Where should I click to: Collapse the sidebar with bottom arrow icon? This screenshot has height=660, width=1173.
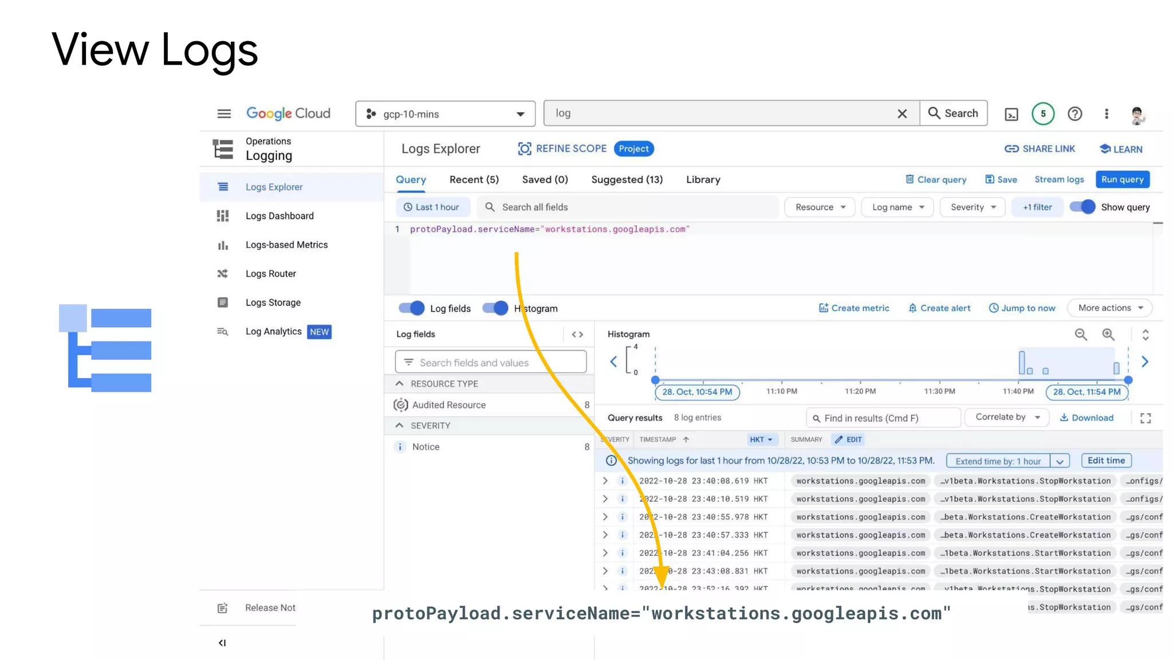point(222,643)
